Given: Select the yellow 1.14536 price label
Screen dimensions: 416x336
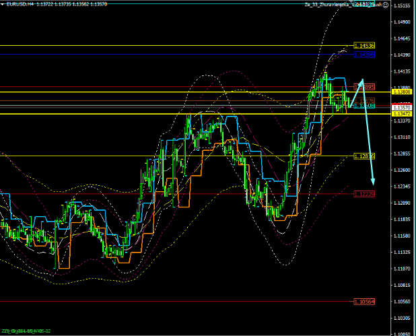Looking at the screenshot, I should pyautogui.click(x=363, y=46).
